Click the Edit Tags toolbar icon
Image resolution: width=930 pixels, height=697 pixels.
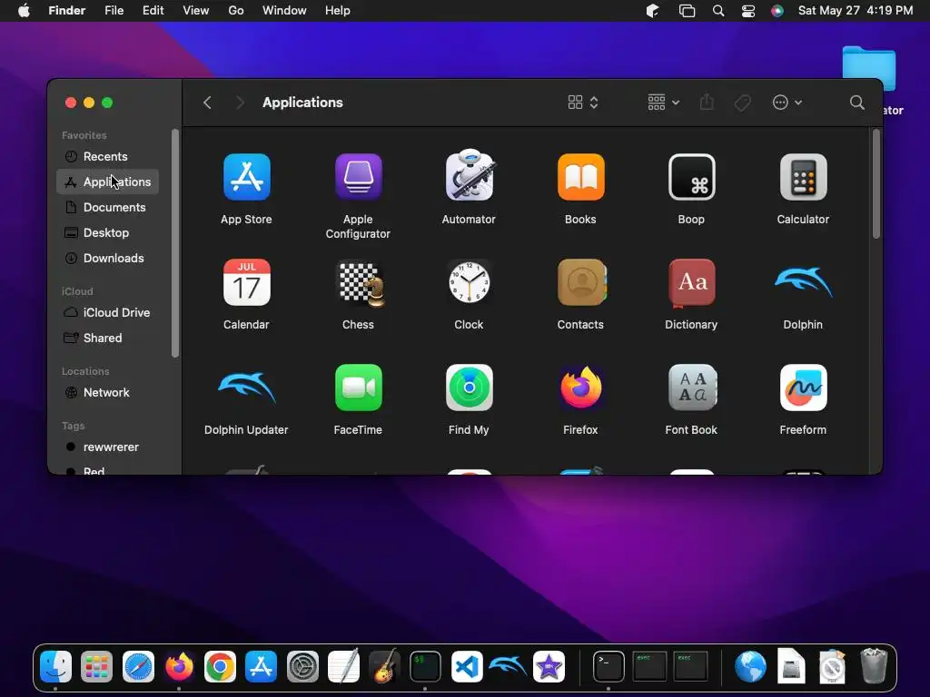(x=743, y=103)
